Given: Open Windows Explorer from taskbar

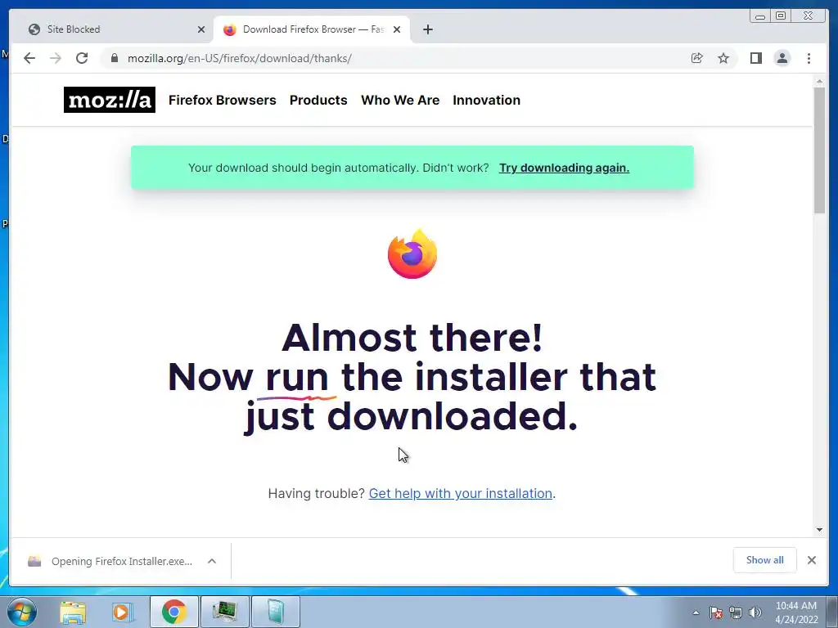Looking at the screenshot, I should pos(73,612).
